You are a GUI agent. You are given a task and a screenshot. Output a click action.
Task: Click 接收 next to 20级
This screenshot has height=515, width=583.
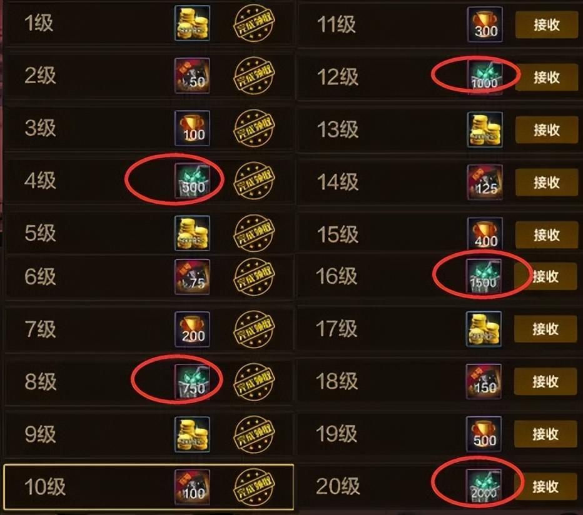pos(545,486)
